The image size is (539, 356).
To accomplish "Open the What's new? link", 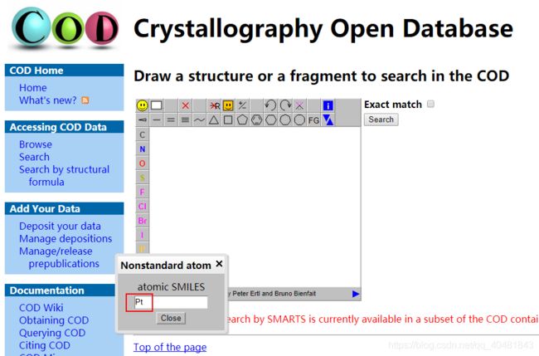I will click(x=48, y=100).
